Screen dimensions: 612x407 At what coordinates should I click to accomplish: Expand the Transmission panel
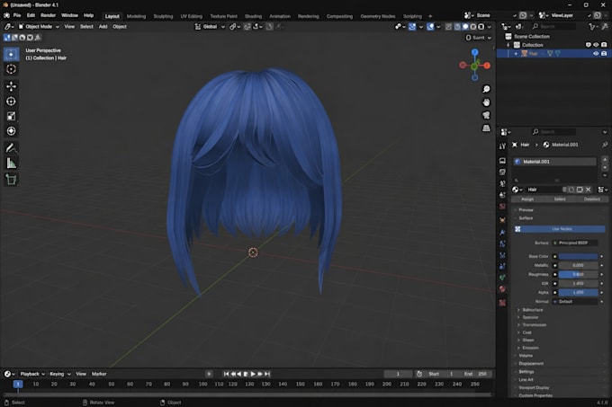coord(534,325)
